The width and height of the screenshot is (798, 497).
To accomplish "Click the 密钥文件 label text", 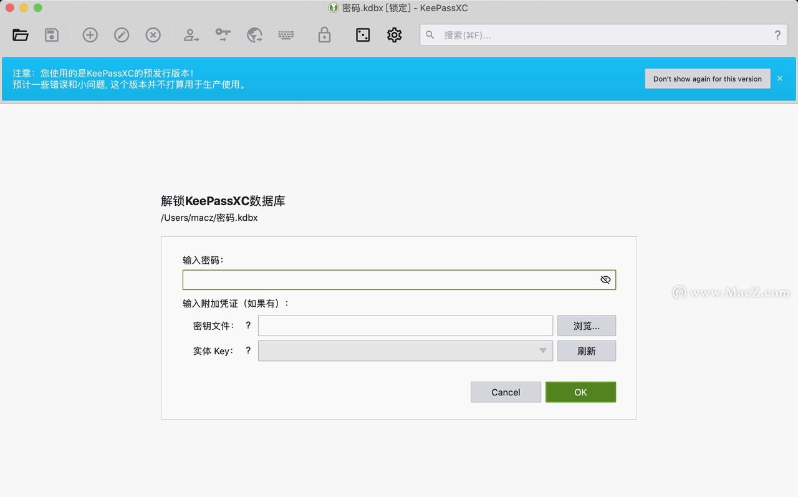I will click(x=214, y=326).
